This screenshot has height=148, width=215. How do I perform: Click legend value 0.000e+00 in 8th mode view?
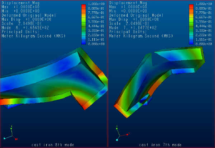96,44
